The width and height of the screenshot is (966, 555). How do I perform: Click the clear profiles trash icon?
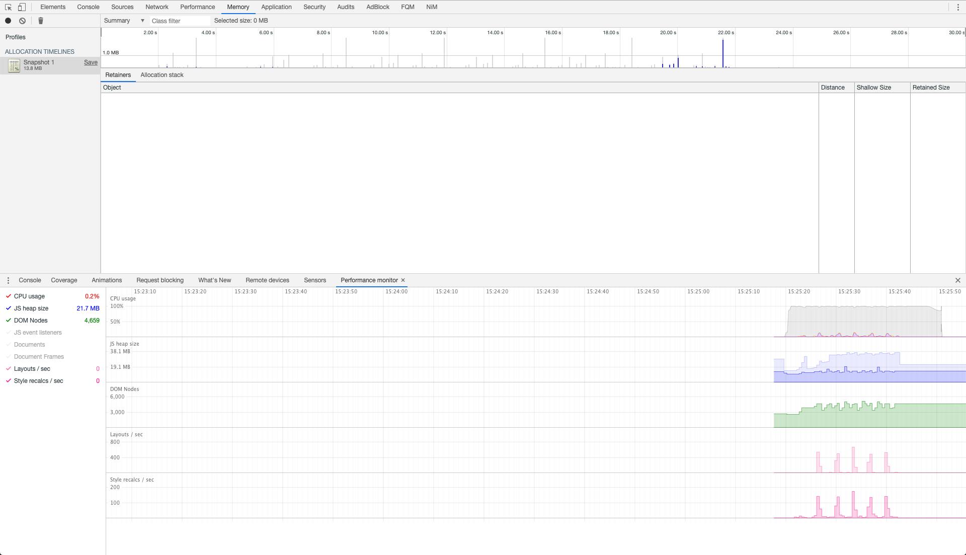[x=40, y=20]
